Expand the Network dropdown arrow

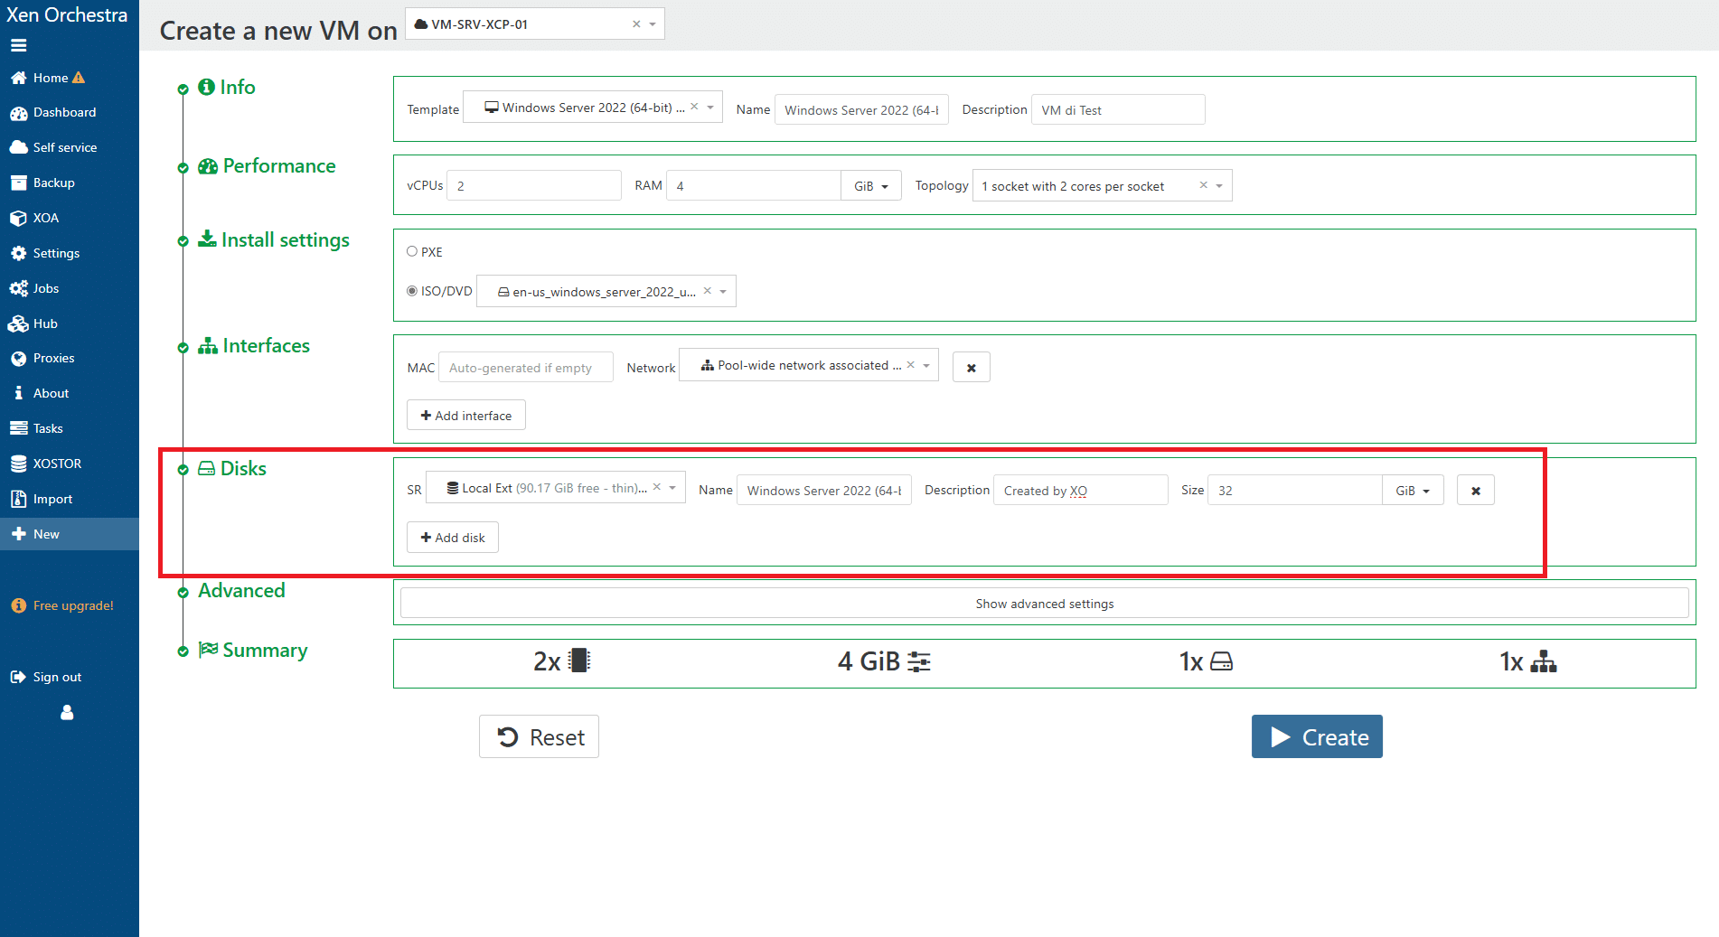926,366
